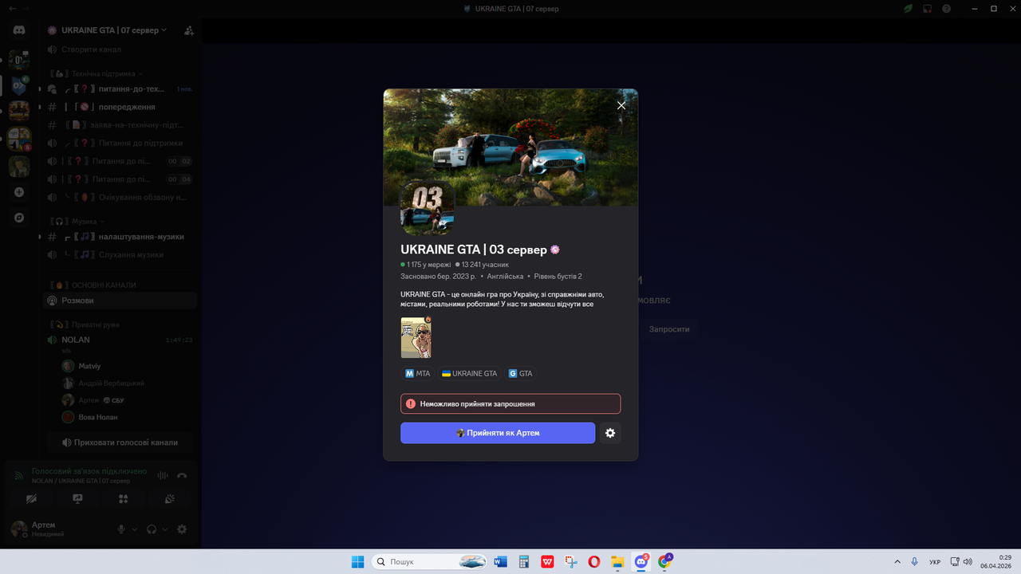Open user settings gear

(182, 529)
